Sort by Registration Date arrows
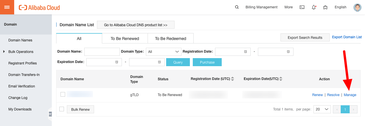 tap(232, 79)
